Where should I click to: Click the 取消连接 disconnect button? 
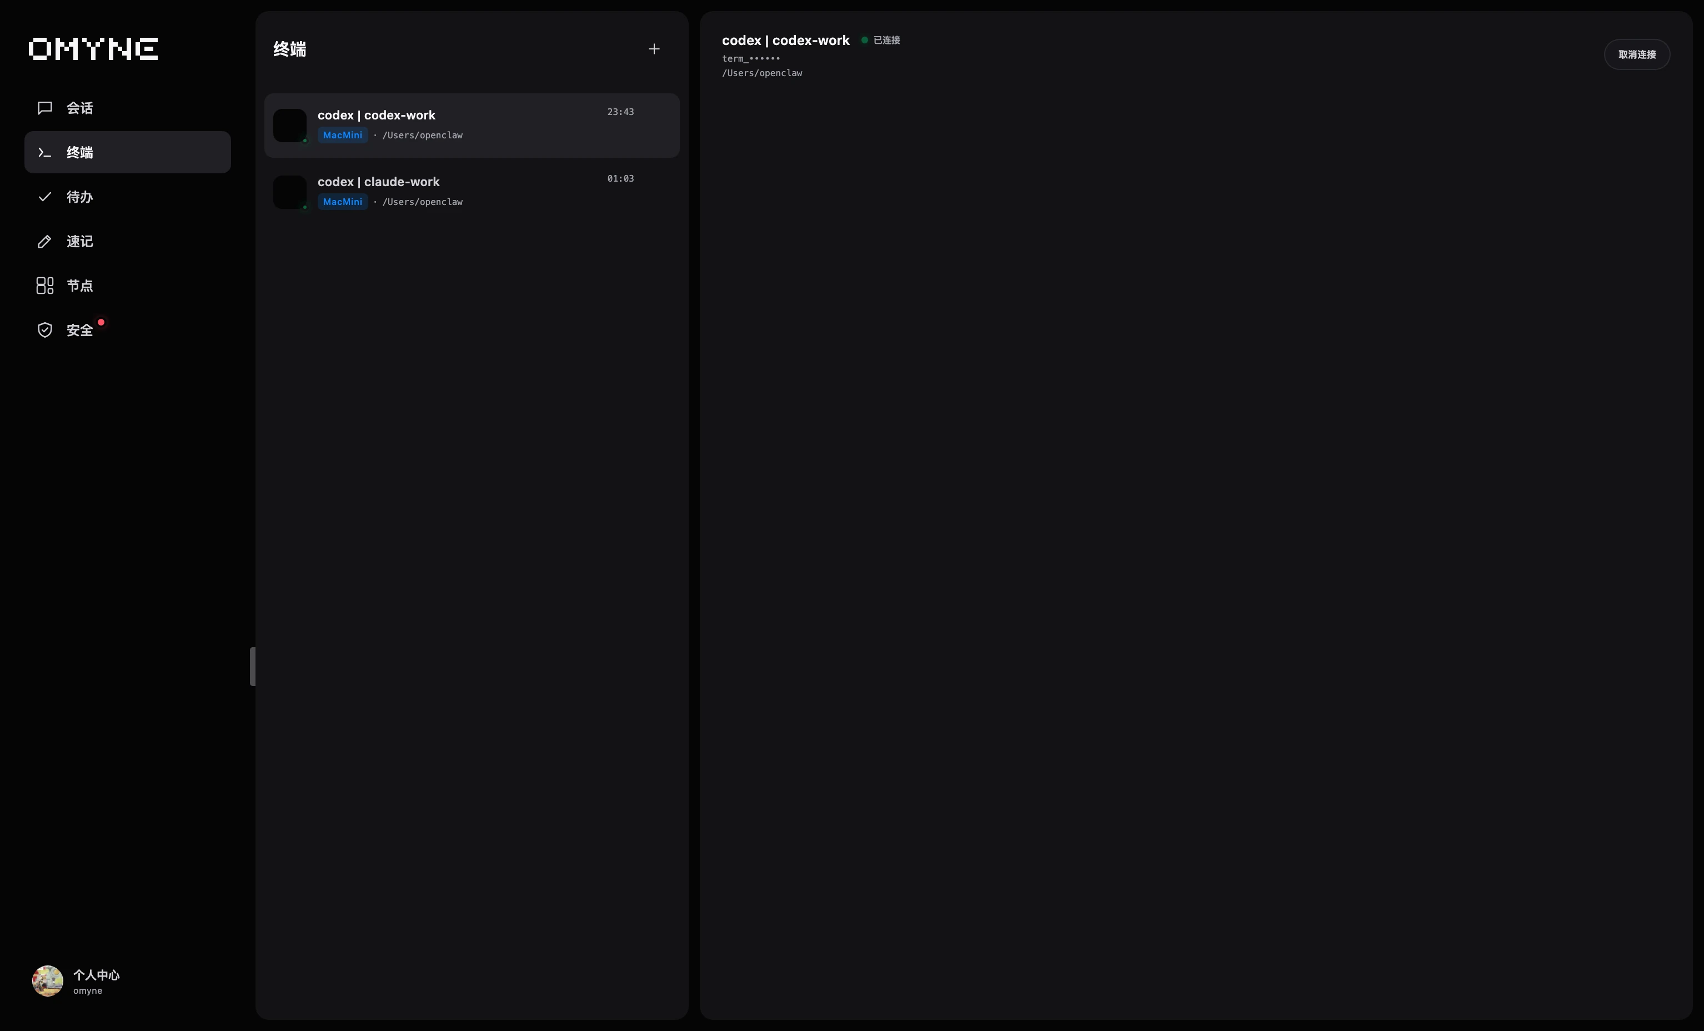(1637, 54)
